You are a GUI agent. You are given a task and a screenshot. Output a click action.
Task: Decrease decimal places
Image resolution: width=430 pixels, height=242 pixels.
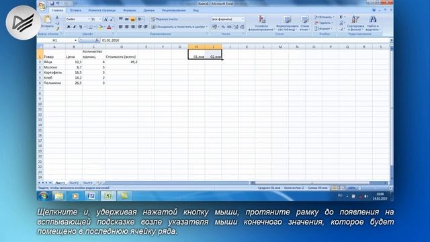coord(242,27)
